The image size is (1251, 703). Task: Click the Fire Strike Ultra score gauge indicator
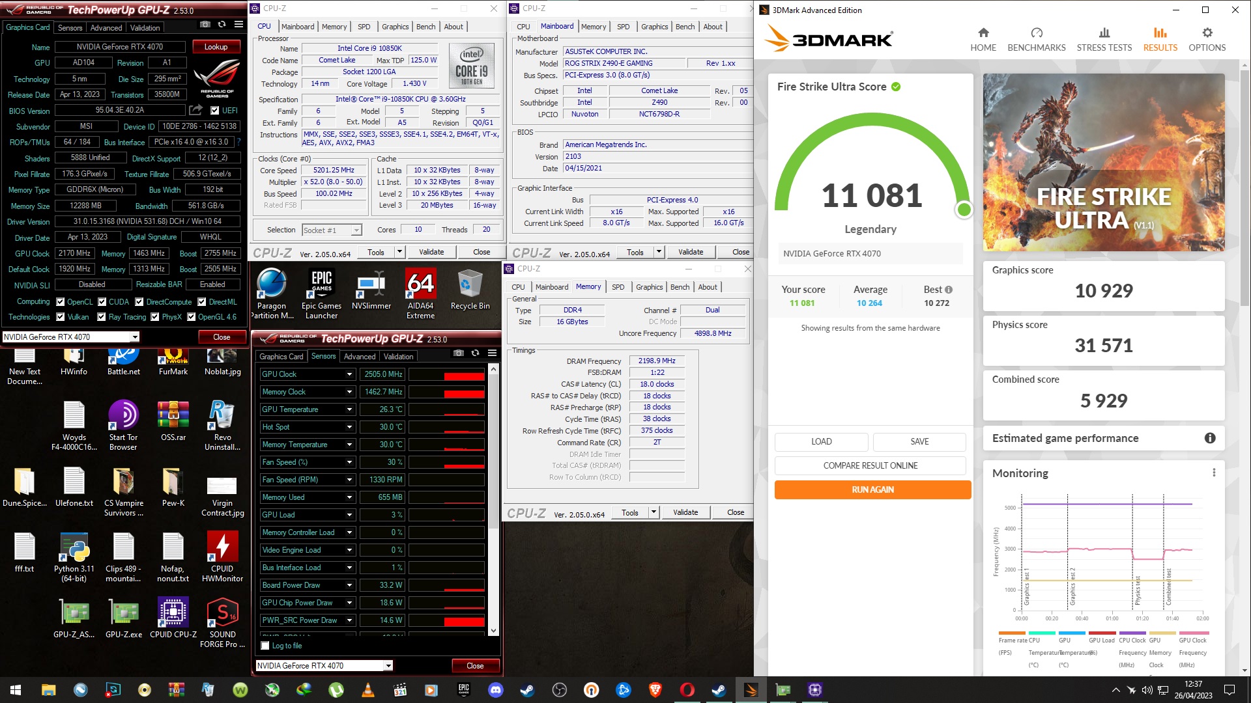(964, 210)
